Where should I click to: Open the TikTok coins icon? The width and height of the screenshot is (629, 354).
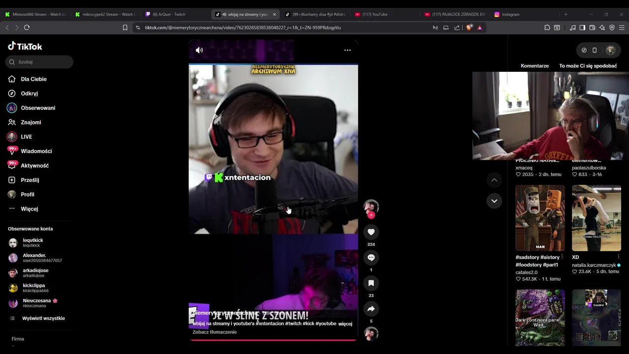pos(584,50)
